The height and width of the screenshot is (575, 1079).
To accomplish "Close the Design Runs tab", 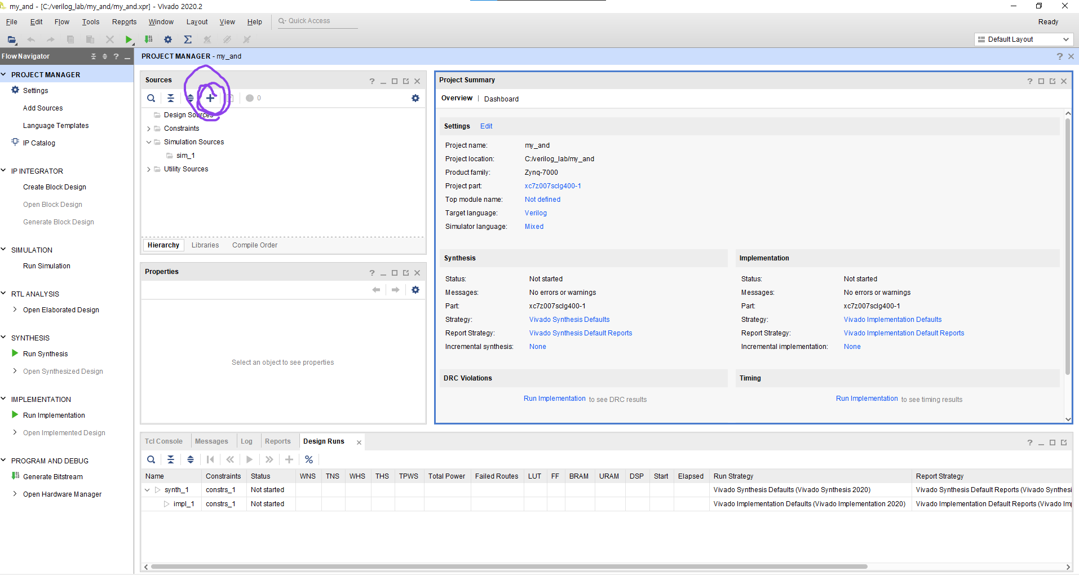I will [359, 443].
